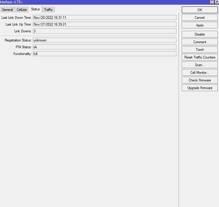Click the Last Link Up Time label
The height and width of the screenshot is (207, 219).
pyautogui.click(x=19, y=24)
